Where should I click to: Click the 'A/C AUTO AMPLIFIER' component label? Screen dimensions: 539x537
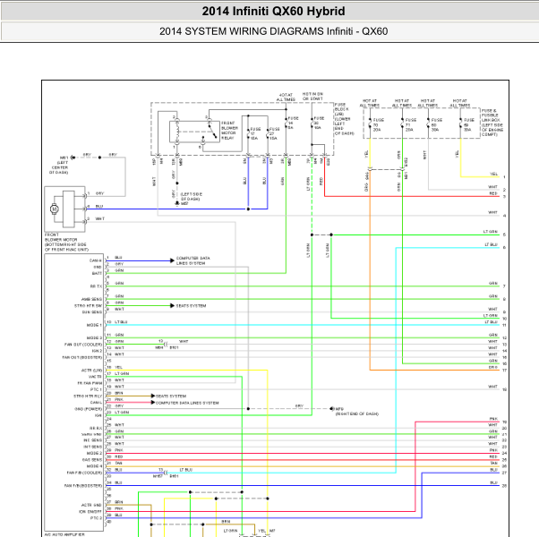(x=64, y=534)
